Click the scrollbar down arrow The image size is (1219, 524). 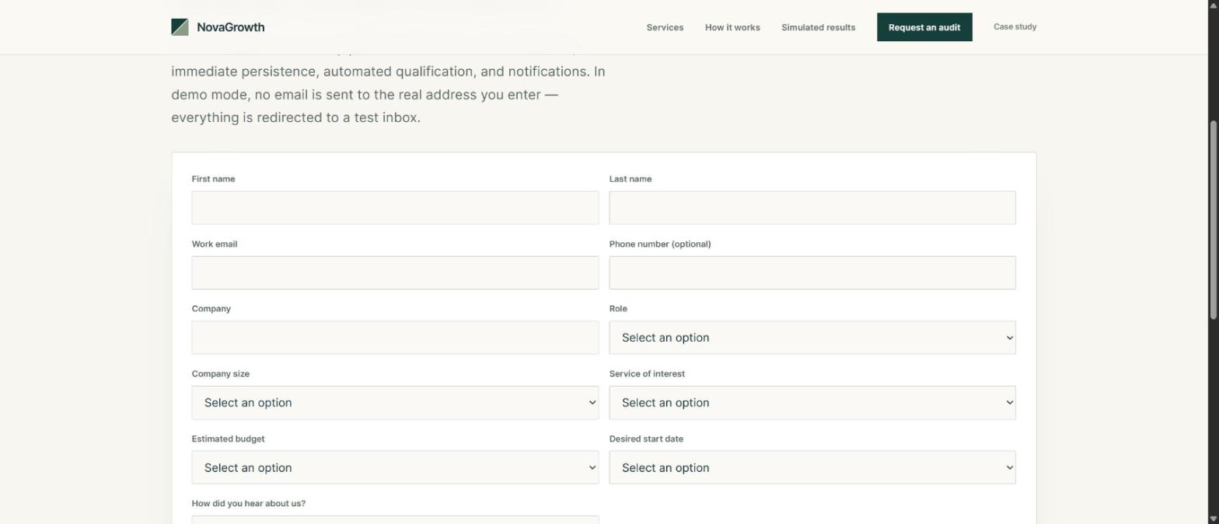(1214, 519)
